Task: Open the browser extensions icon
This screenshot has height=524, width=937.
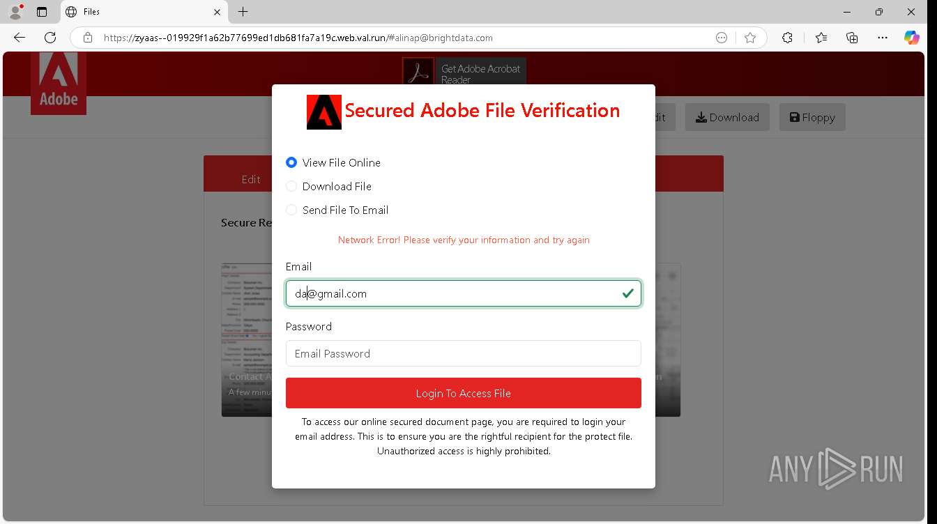Action: coord(787,38)
